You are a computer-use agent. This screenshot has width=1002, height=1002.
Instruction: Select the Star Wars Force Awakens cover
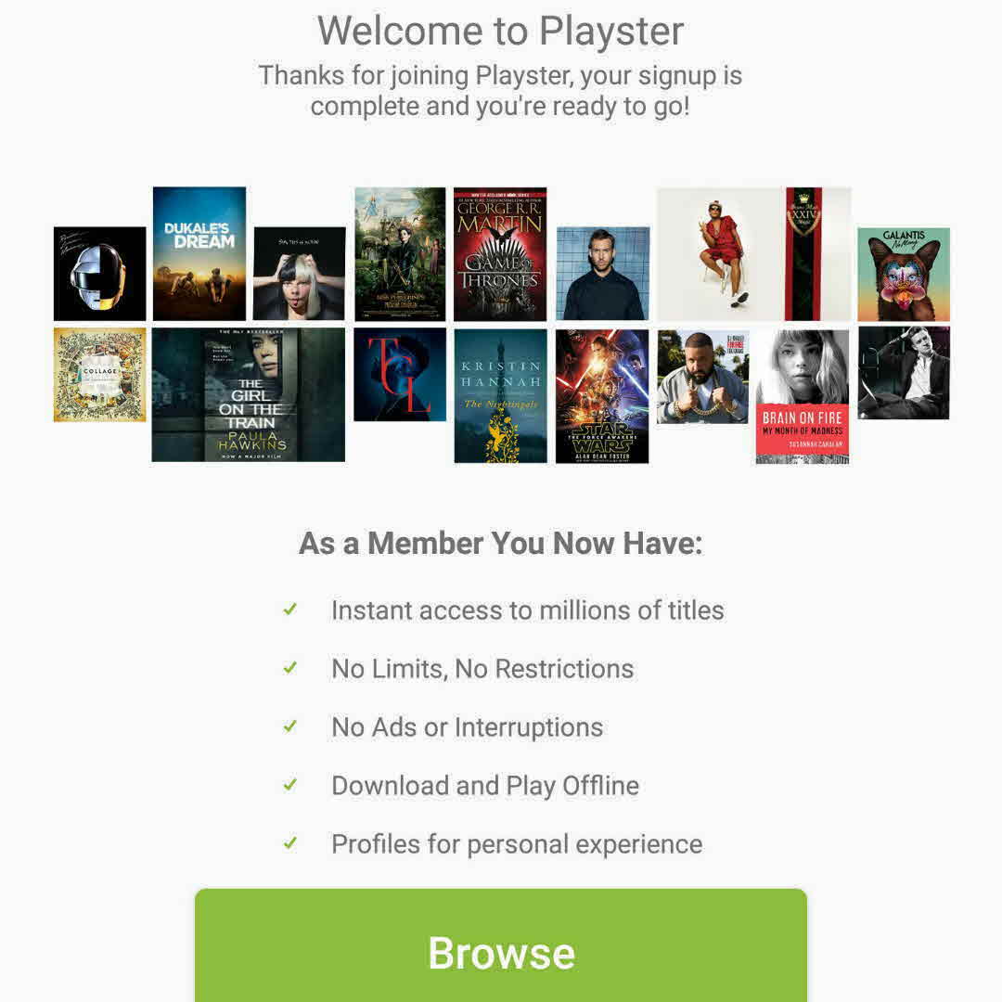click(x=602, y=396)
